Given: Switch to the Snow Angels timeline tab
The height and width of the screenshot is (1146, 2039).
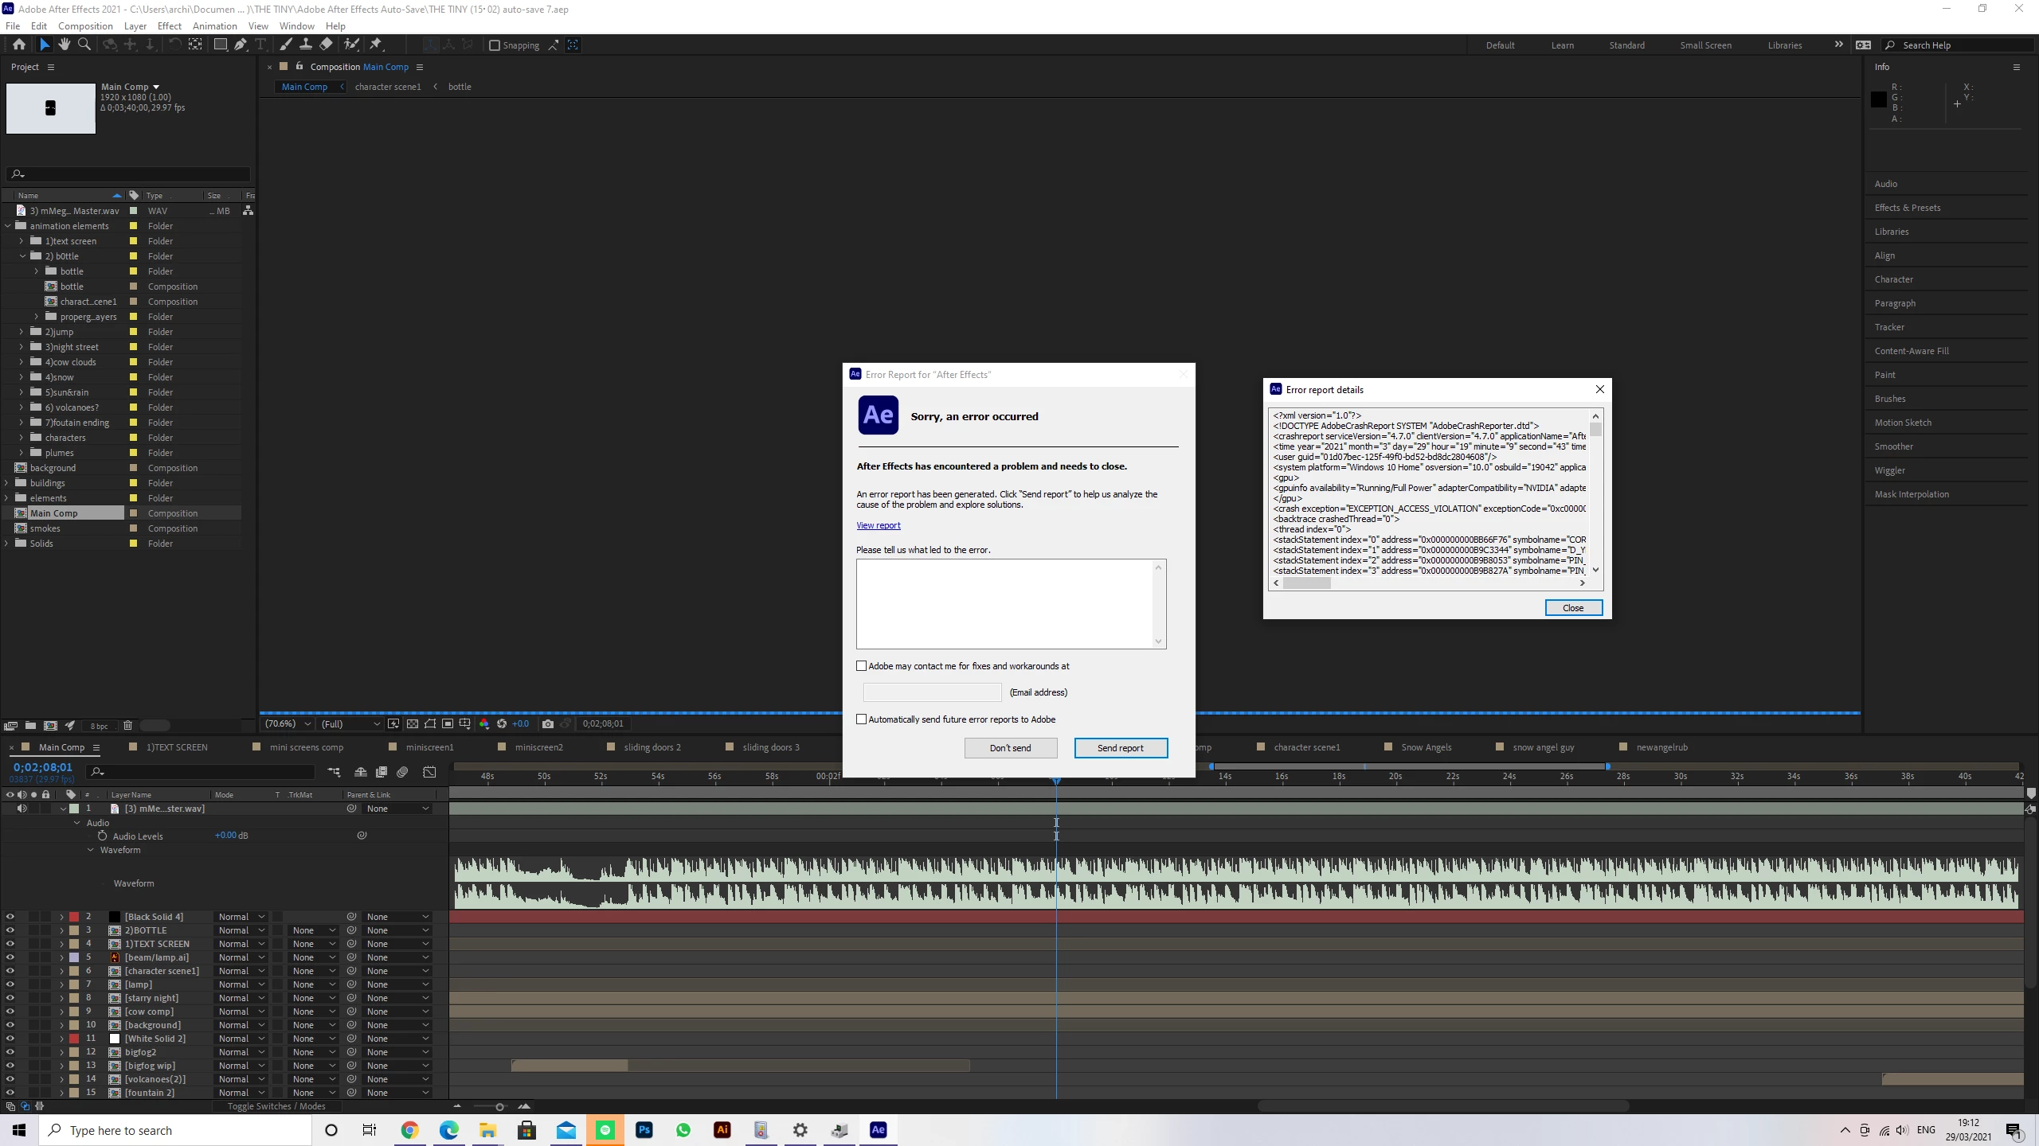Looking at the screenshot, I should 1426,746.
